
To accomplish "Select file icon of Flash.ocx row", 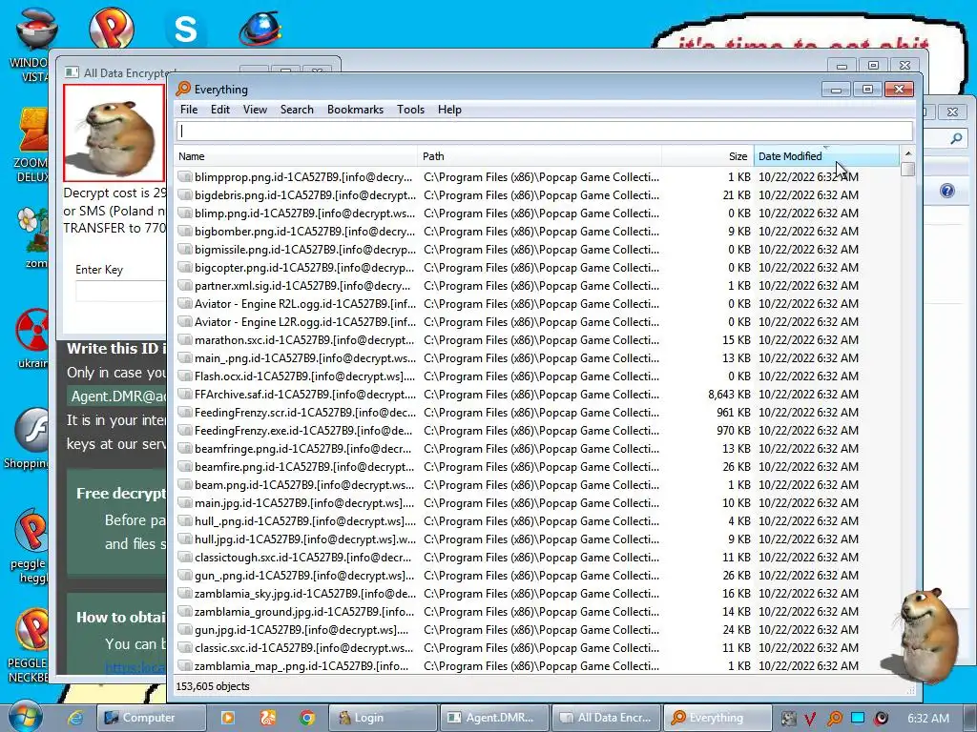I will tap(184, 376).
